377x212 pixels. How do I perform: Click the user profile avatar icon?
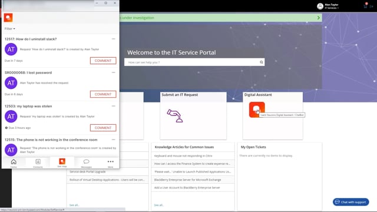tap(320, 6)
